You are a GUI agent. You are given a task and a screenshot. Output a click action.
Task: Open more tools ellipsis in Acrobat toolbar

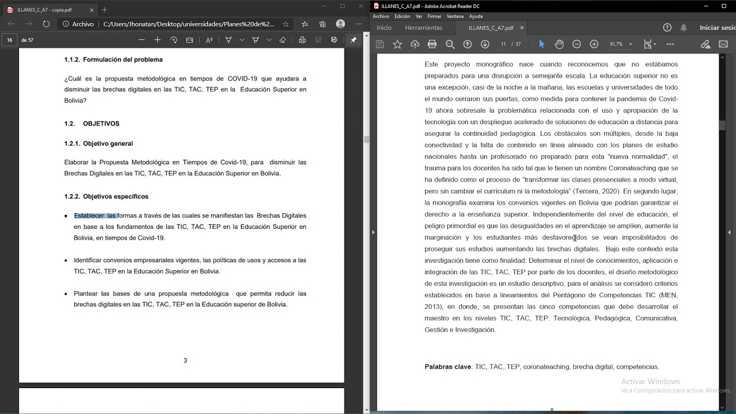coord(670,44)
